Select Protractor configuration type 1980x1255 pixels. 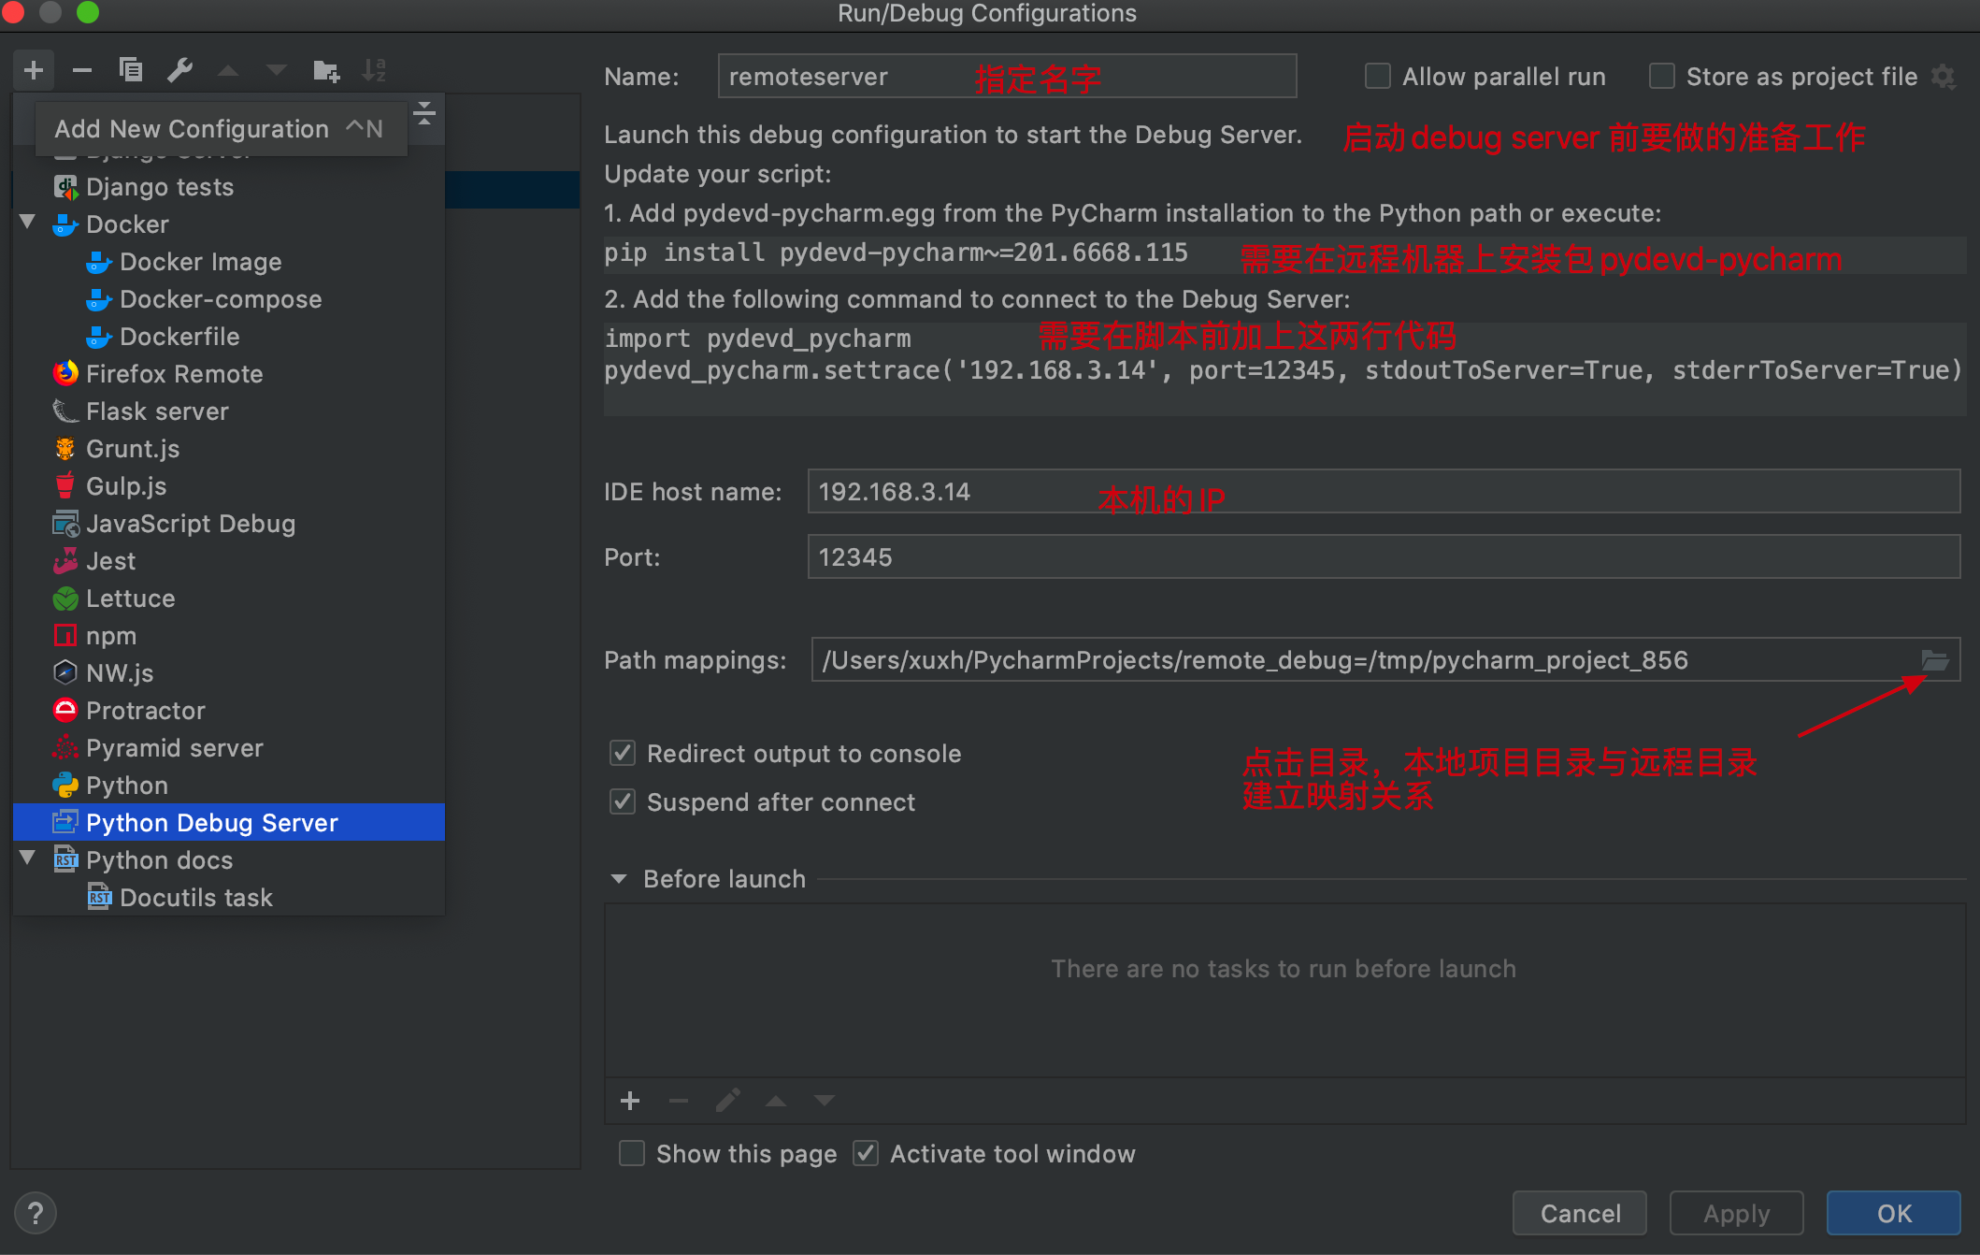click(x=229, y=711)
